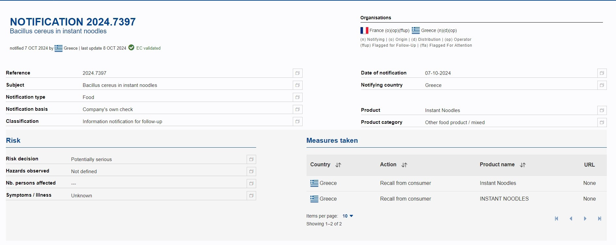Copy the Subject field value
616x245 pixels.
pos(297,85)
